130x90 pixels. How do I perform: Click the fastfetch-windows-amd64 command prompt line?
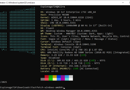point(32,87)
